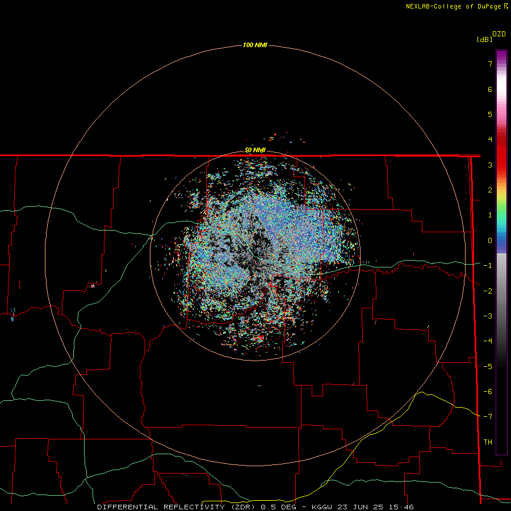Screen dimensions: 511x511
Task: Click the 1 value on color scale
Action: pos(490,215)
